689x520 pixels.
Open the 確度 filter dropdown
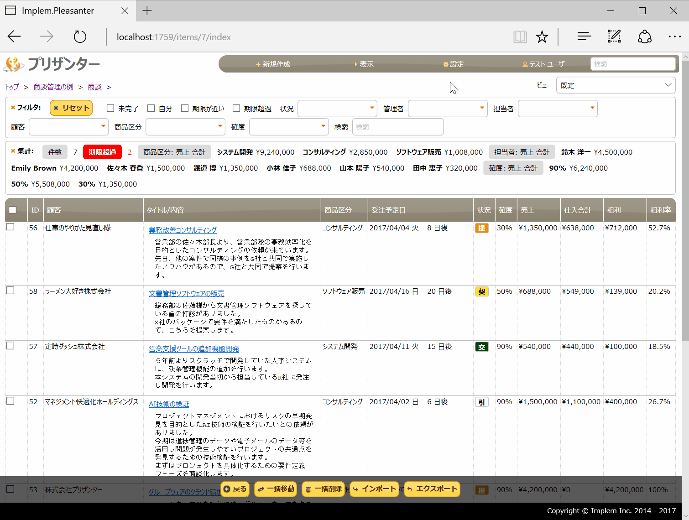pyautogui.click(x=289, y=127)
